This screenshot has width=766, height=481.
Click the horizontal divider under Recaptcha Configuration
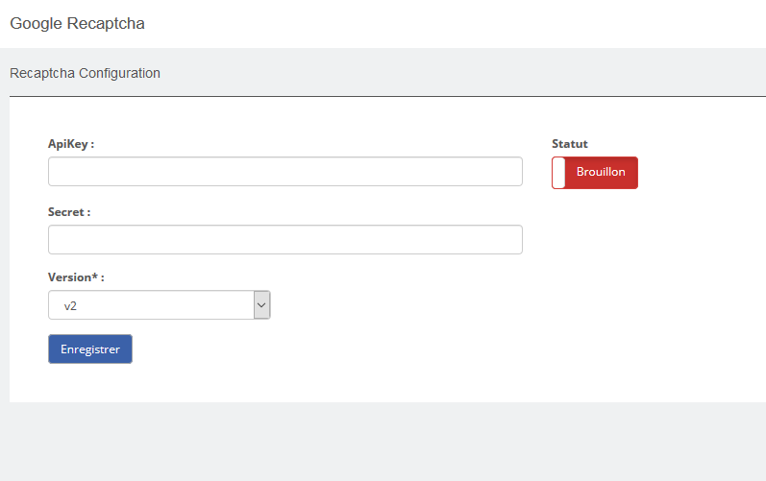388,97
